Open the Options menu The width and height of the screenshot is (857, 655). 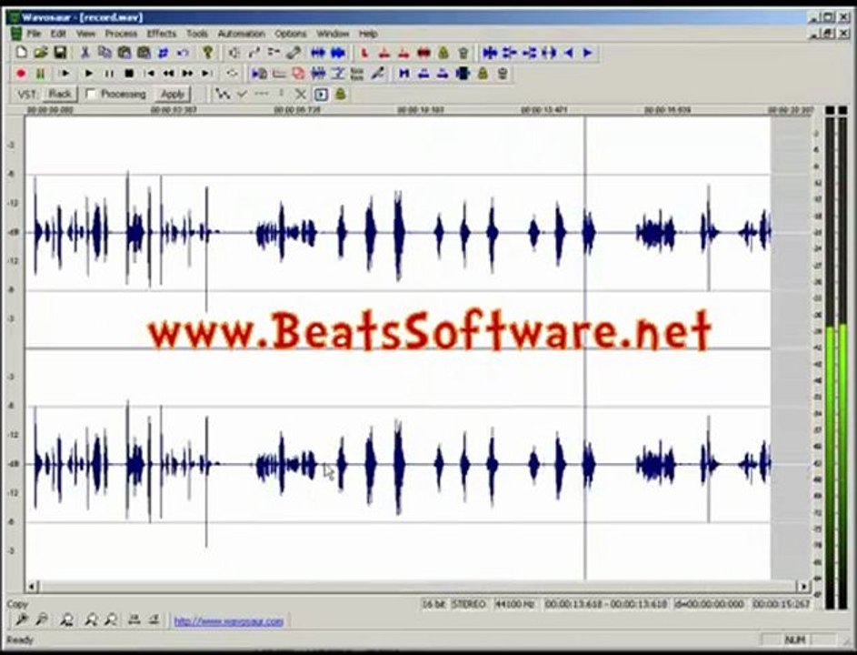[291, 34]
